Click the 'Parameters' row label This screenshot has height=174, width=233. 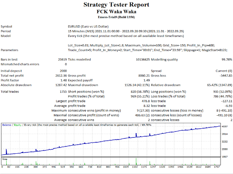9,50
